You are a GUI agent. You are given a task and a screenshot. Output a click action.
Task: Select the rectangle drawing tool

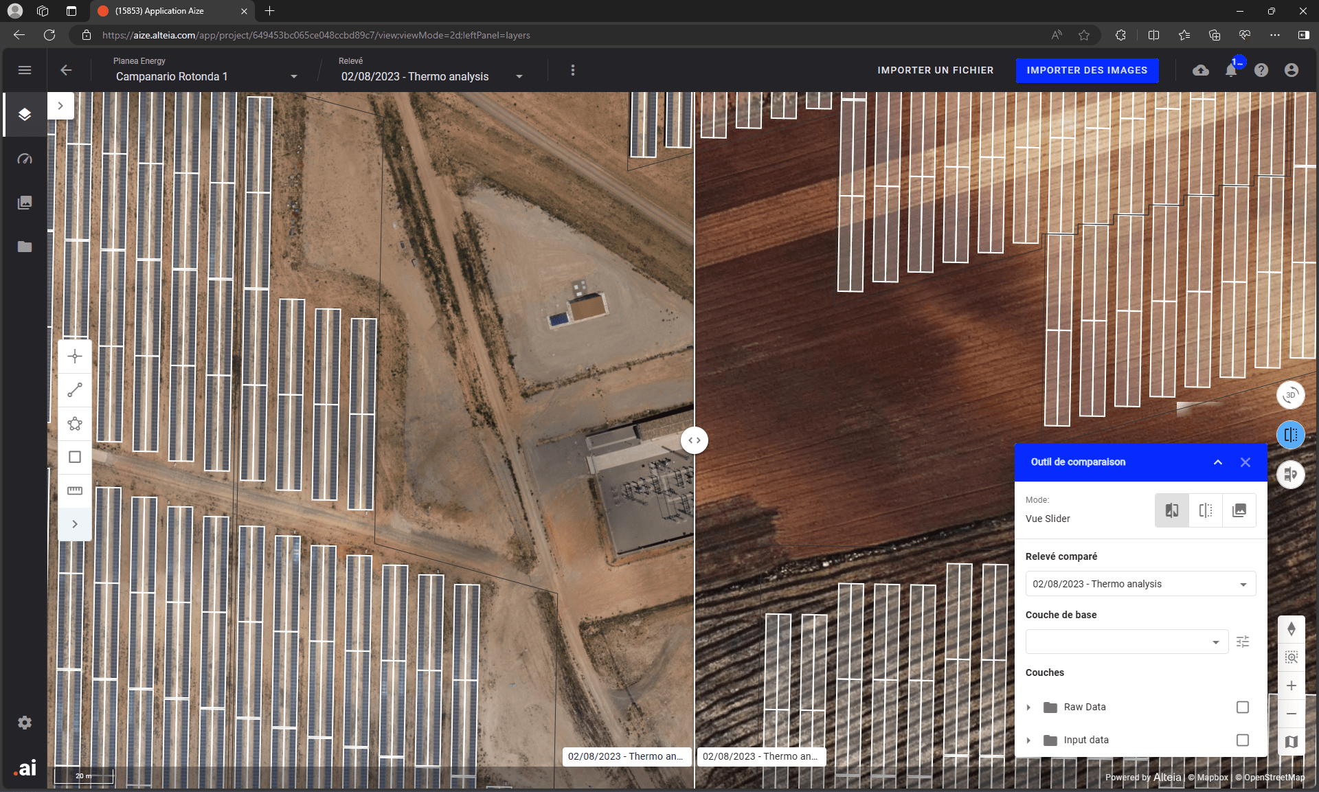point(75,457)
